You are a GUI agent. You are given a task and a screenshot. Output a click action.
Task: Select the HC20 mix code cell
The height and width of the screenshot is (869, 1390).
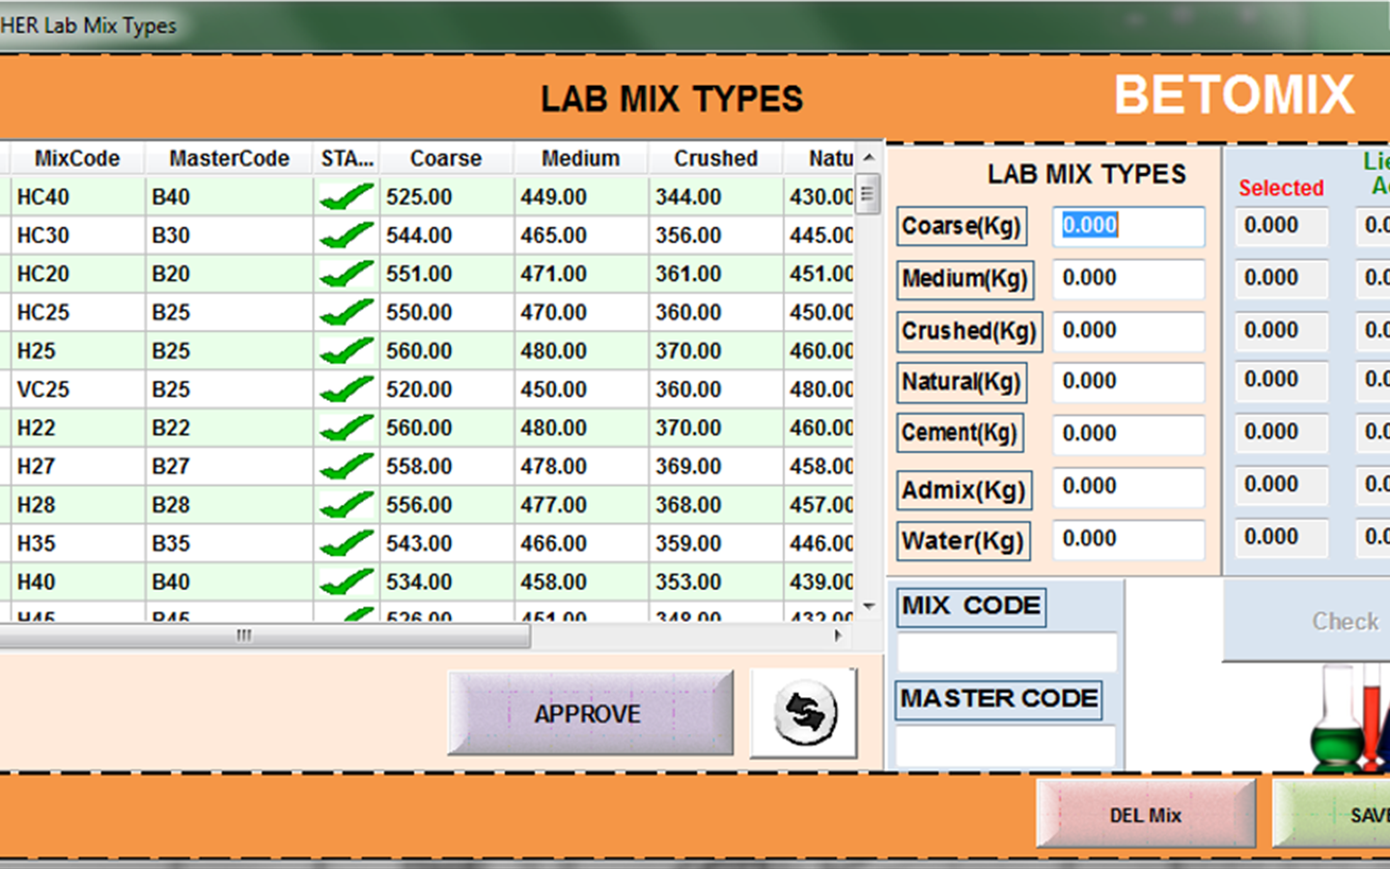pos(77,274)
